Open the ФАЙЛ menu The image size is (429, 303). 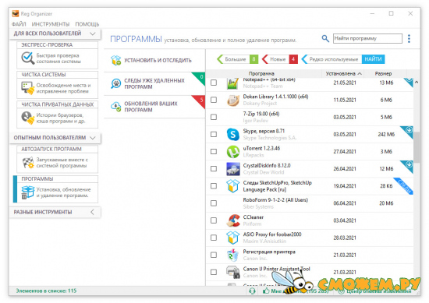19,24
